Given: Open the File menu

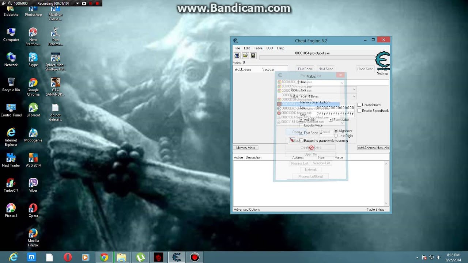Looking at the screenshot, I should pos(237,48).
